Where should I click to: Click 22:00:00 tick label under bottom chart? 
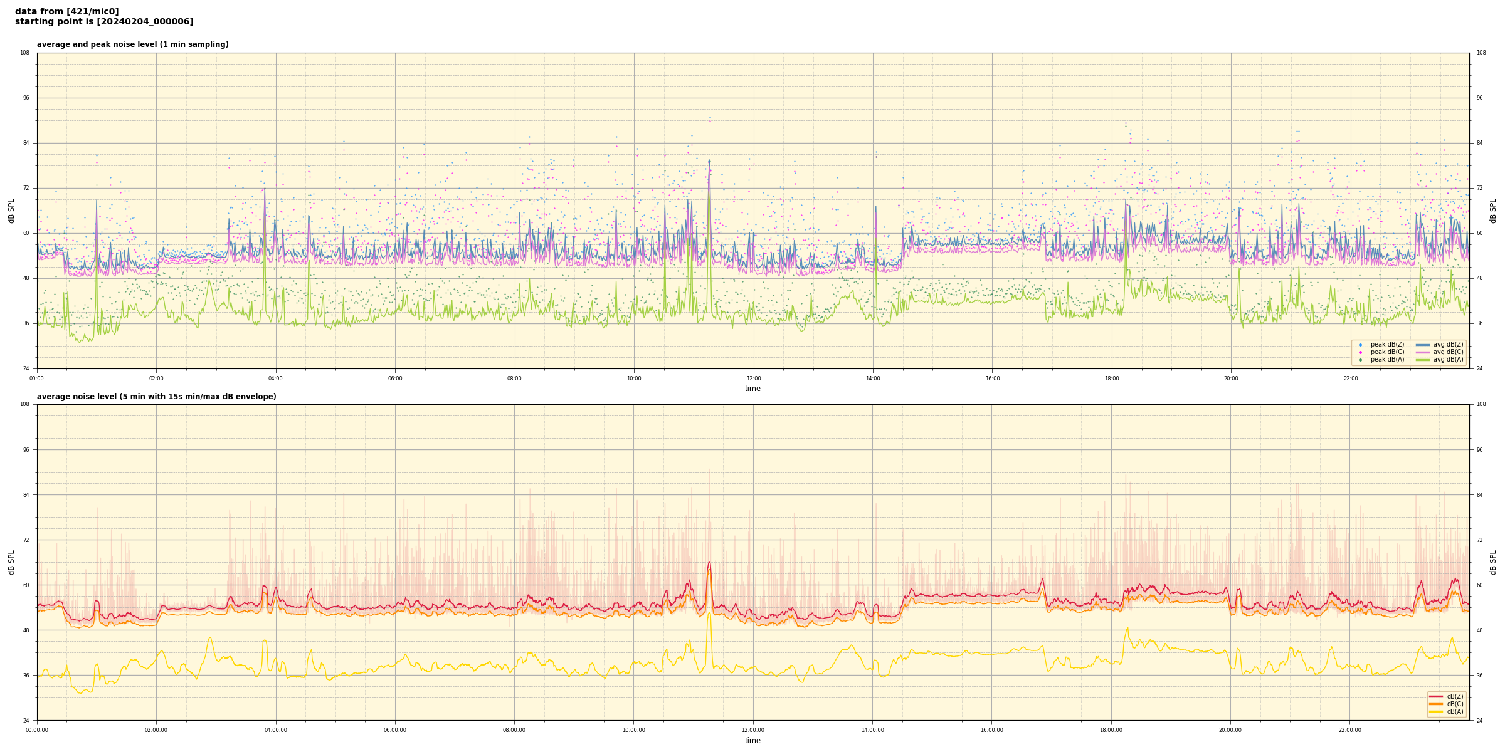[x=1350, y=730]
